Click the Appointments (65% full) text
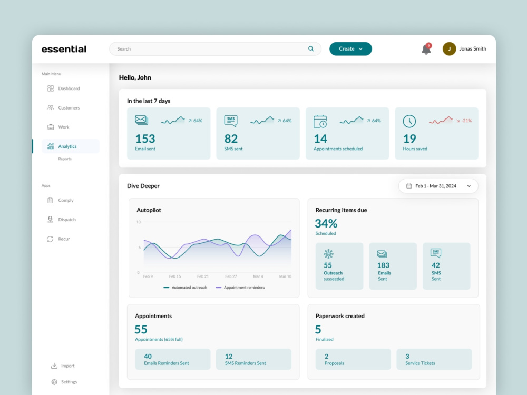527x395 pixels. [x=159, y=339]
